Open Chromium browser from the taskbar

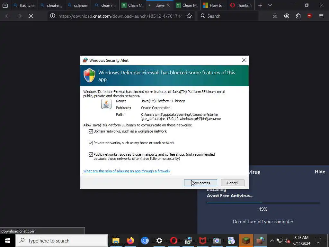[x=145, y=241]
